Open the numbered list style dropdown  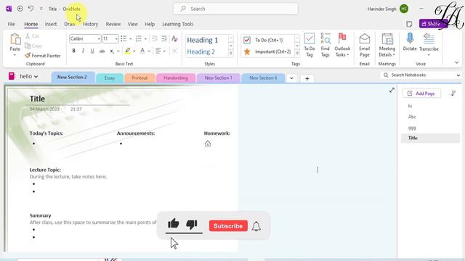(x=145, y=38)
